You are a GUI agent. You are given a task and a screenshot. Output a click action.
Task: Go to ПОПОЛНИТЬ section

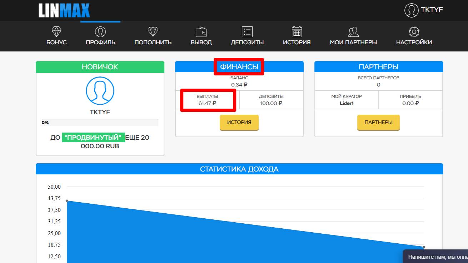click(153, 42)
